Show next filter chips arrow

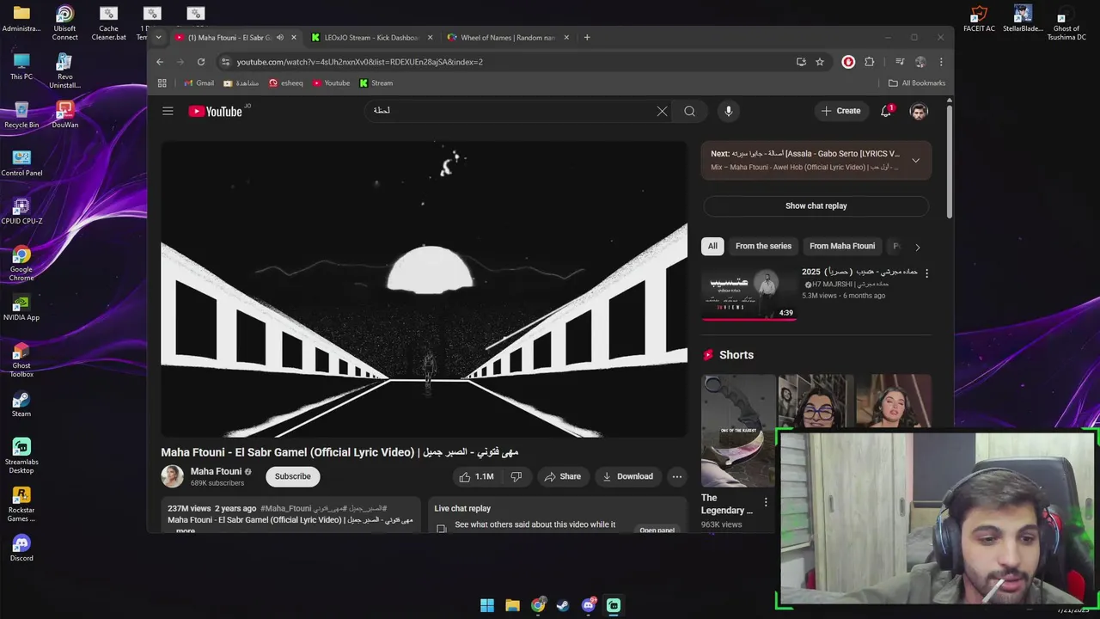pyautogui.click(x=917, y=247)
